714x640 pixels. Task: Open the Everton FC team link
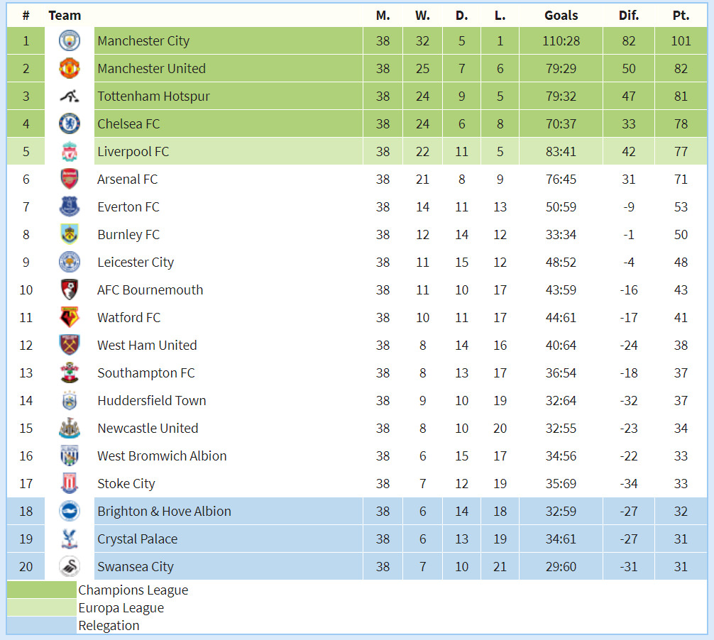point(128,207)
